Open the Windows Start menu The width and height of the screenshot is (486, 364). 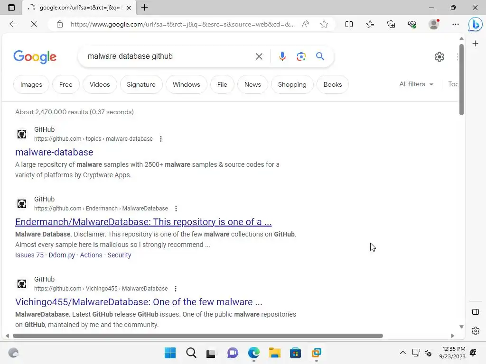pos(170,353)
